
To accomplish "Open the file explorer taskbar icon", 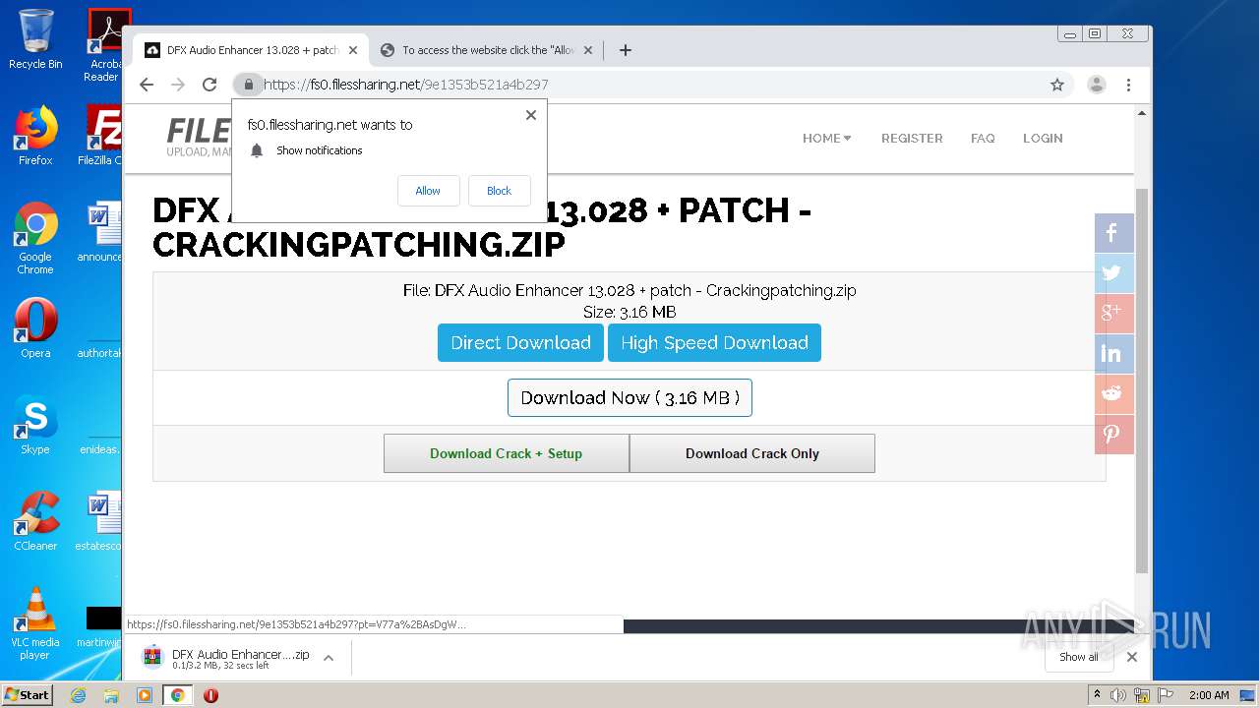I will [x=111, y=695].
